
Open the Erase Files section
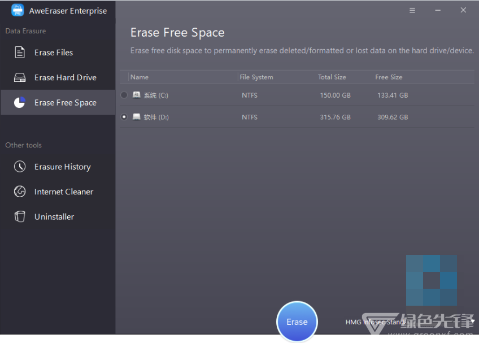coord(58,53)
